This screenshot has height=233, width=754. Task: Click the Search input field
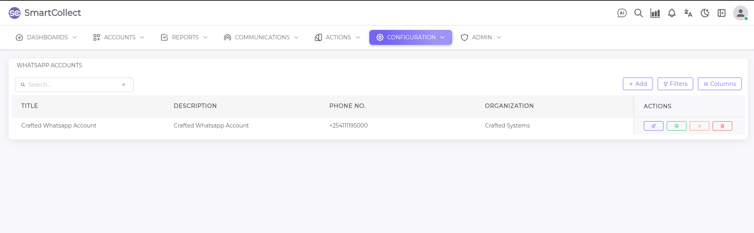point(73,85)
